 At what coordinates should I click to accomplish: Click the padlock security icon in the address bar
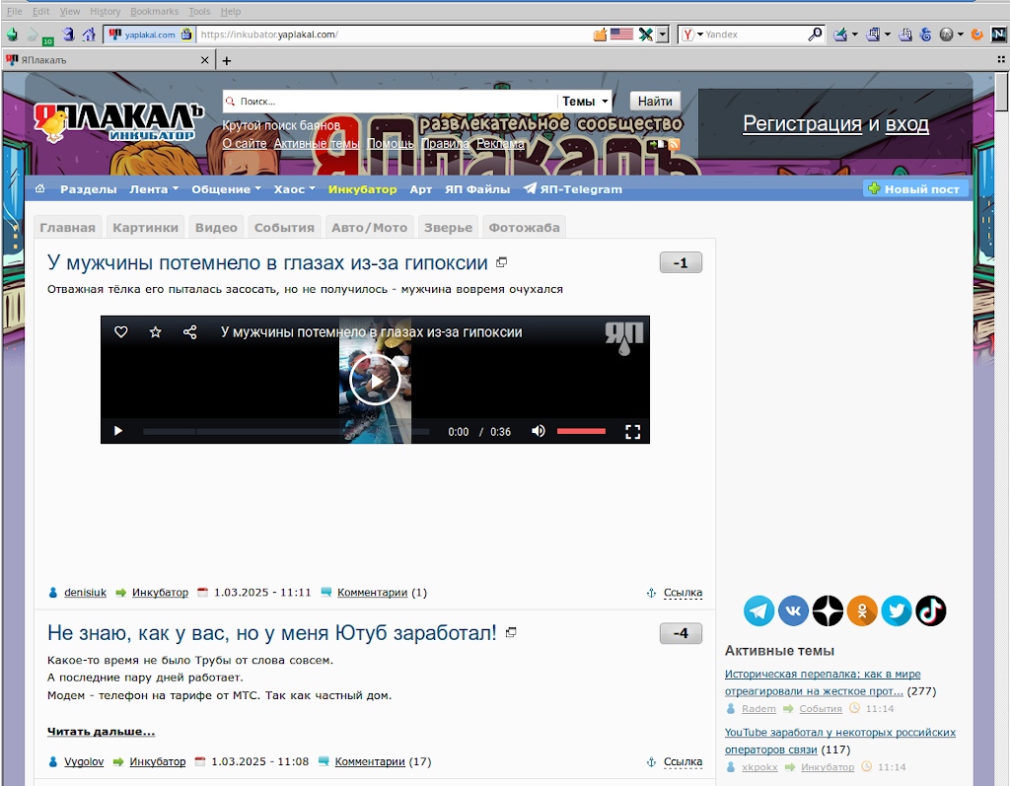(186, 35)
